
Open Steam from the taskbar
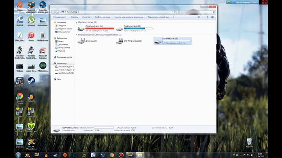(x=56, y=155)
